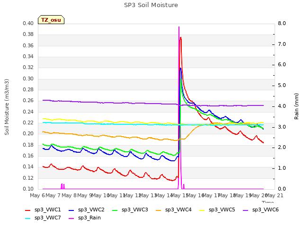Image resolution: width=303 pixels, height=227 pixels.
Task: Select the sp3_VWC1 legend entry
Action: click(43, 210)
